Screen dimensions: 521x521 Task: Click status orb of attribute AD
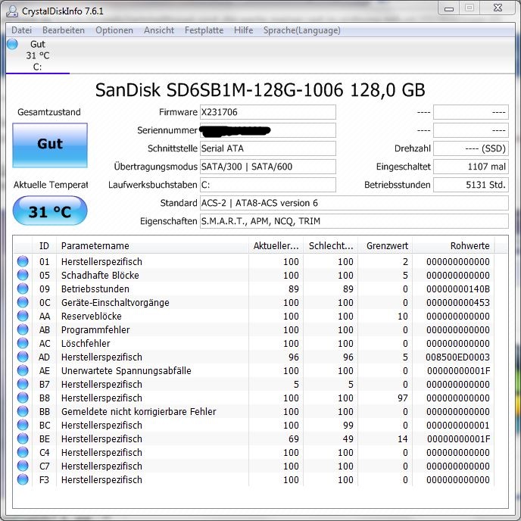[x=23, y=357]
